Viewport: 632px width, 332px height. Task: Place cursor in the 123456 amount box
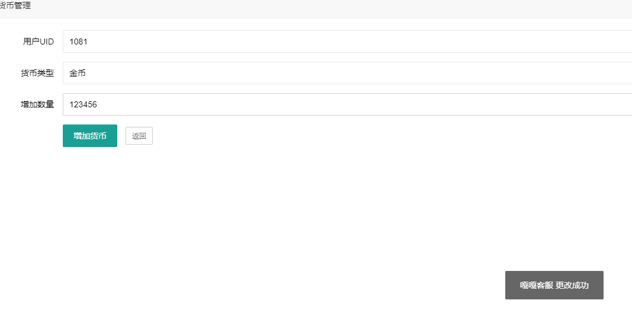[x=347, y=104]
